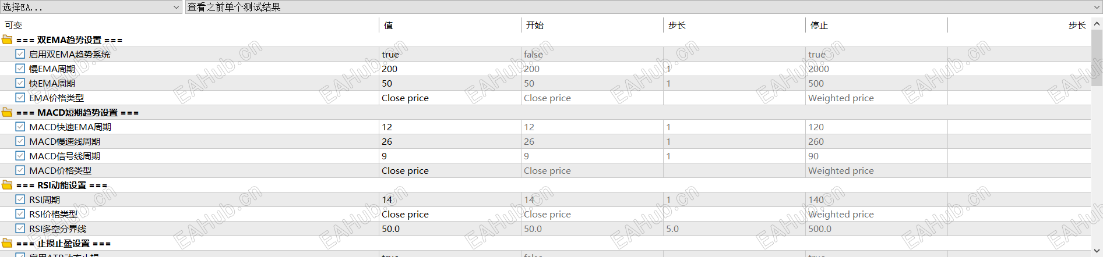This screenshot has width=1103, height=257.
Task: Click the scrollbar up arrow
Action: tap(1097, 24)
